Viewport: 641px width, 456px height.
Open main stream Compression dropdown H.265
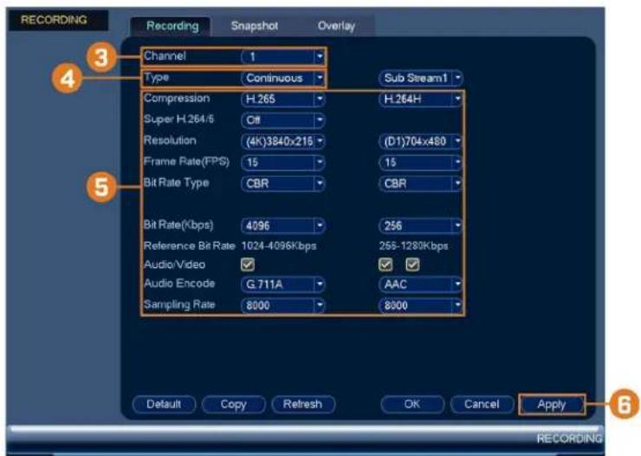(283, 99)
